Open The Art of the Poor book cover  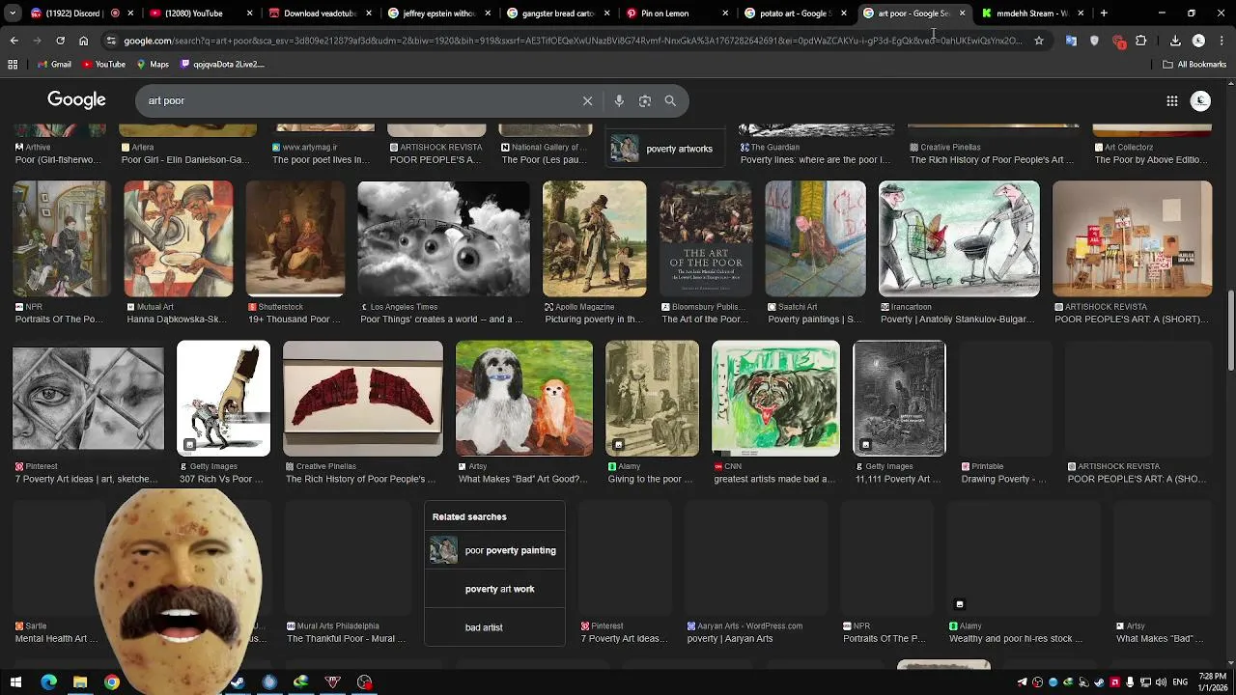(706, 238)
